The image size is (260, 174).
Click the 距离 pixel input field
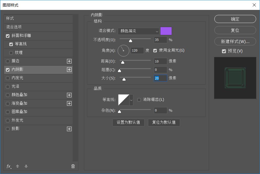pyautogui.click(x=160, y=61)
